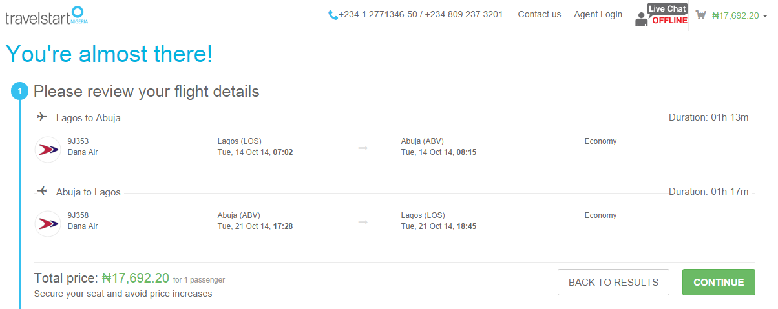Click the total price ₦17,692.20 amount
This screenshot has width=778, height=309.
[x=136, y=278]
